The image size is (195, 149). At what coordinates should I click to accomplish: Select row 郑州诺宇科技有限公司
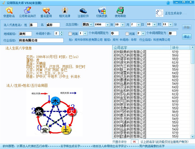(x=151, y=59)
